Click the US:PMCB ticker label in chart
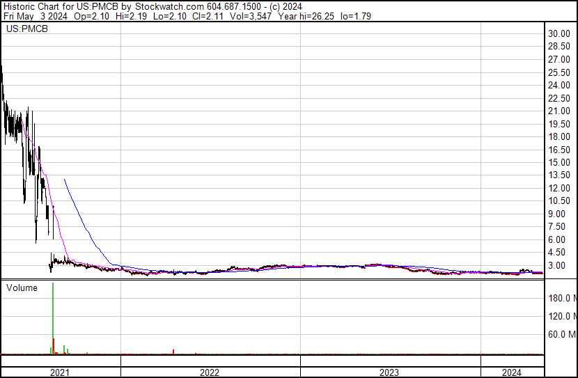The height and width of the screenshot is (378, 578). (x=27, y=29)
